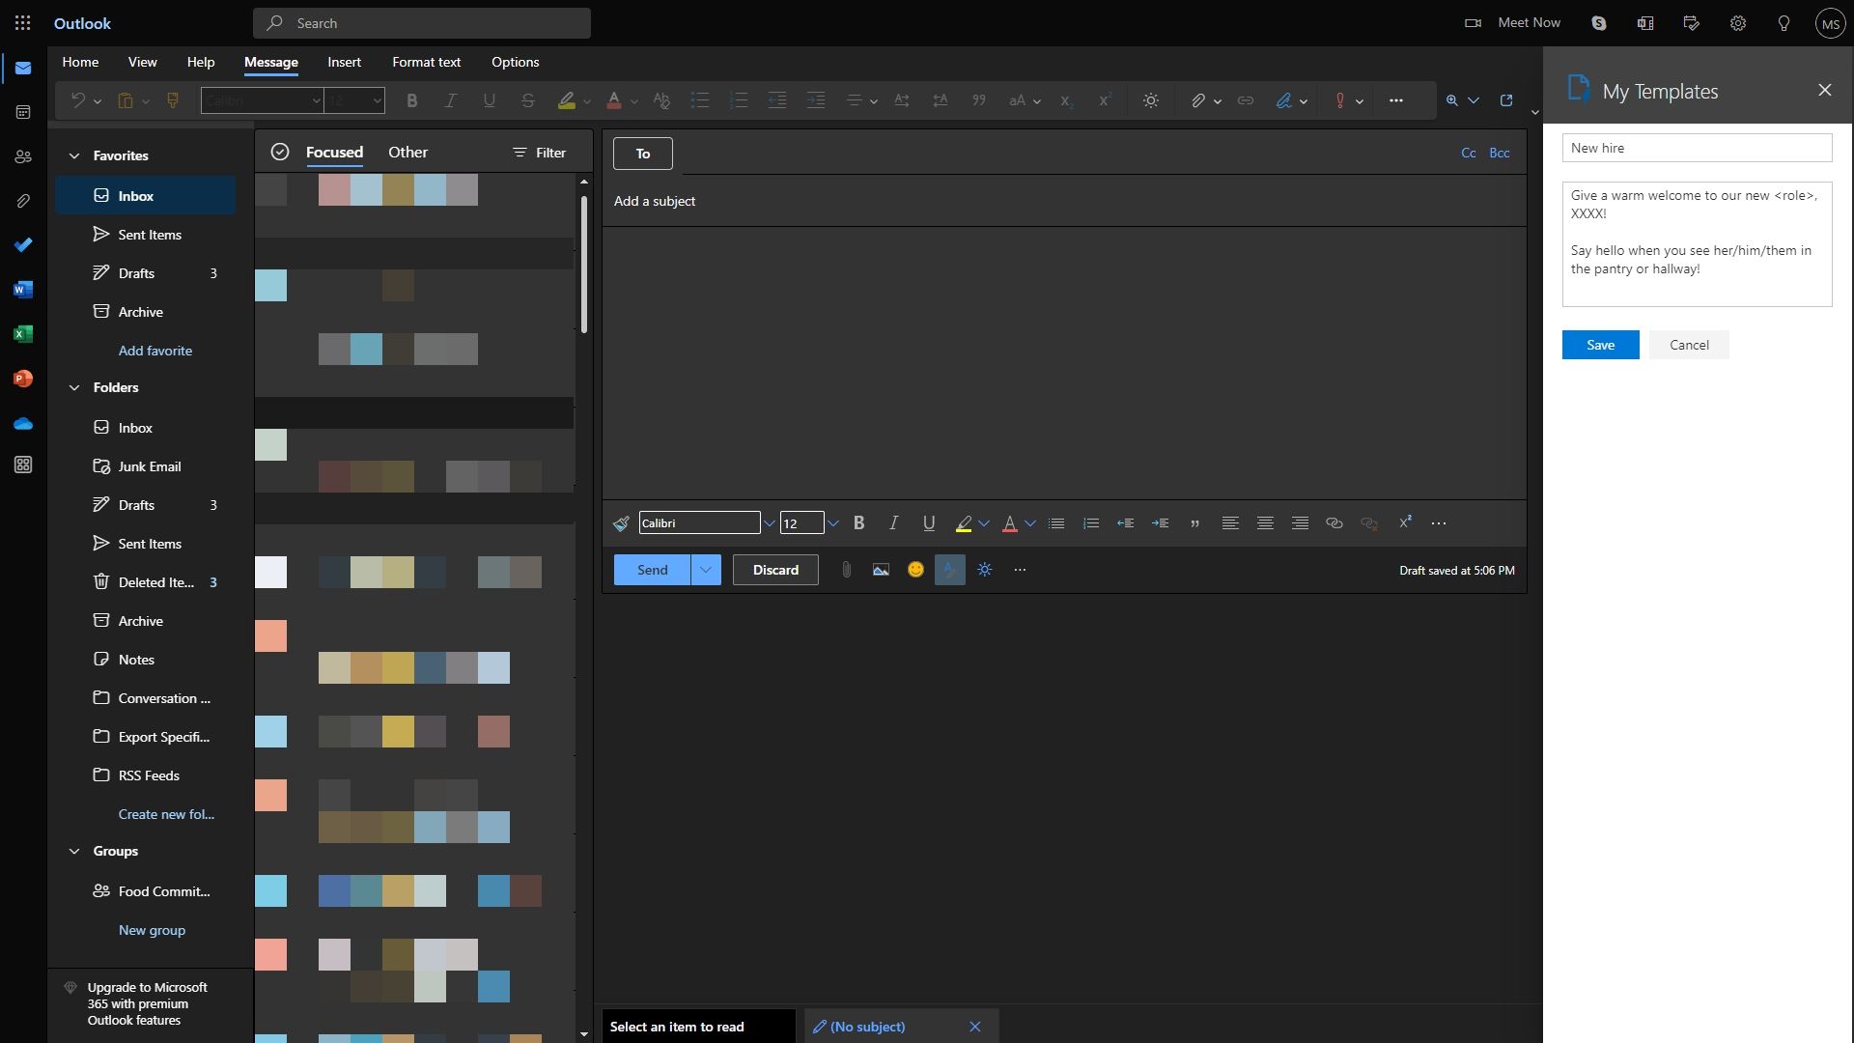Viewport: 1854px width, 1043px height.
Task: Select the Other inbox tab
Action: tap(407, 152)
